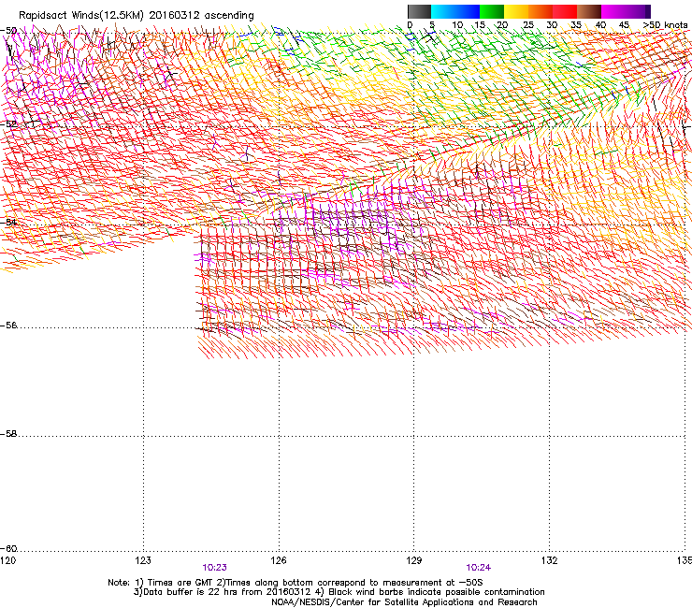The width and height of the screenshot is (692, 608).
Task: Click the dark purple >50 knots swatch
Action: pos(648,11)
